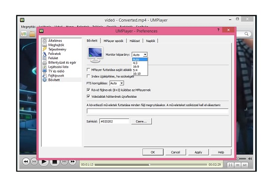Open the PTS korrigálása dropdown
This screenshot has width=272, height=185.
coord(117,83)
